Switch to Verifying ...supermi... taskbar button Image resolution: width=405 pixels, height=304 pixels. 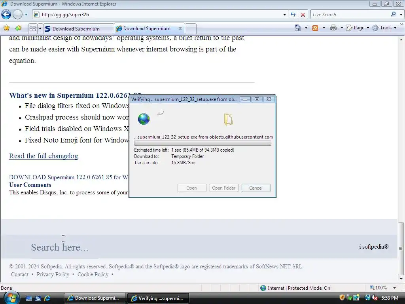coord(158,298)
